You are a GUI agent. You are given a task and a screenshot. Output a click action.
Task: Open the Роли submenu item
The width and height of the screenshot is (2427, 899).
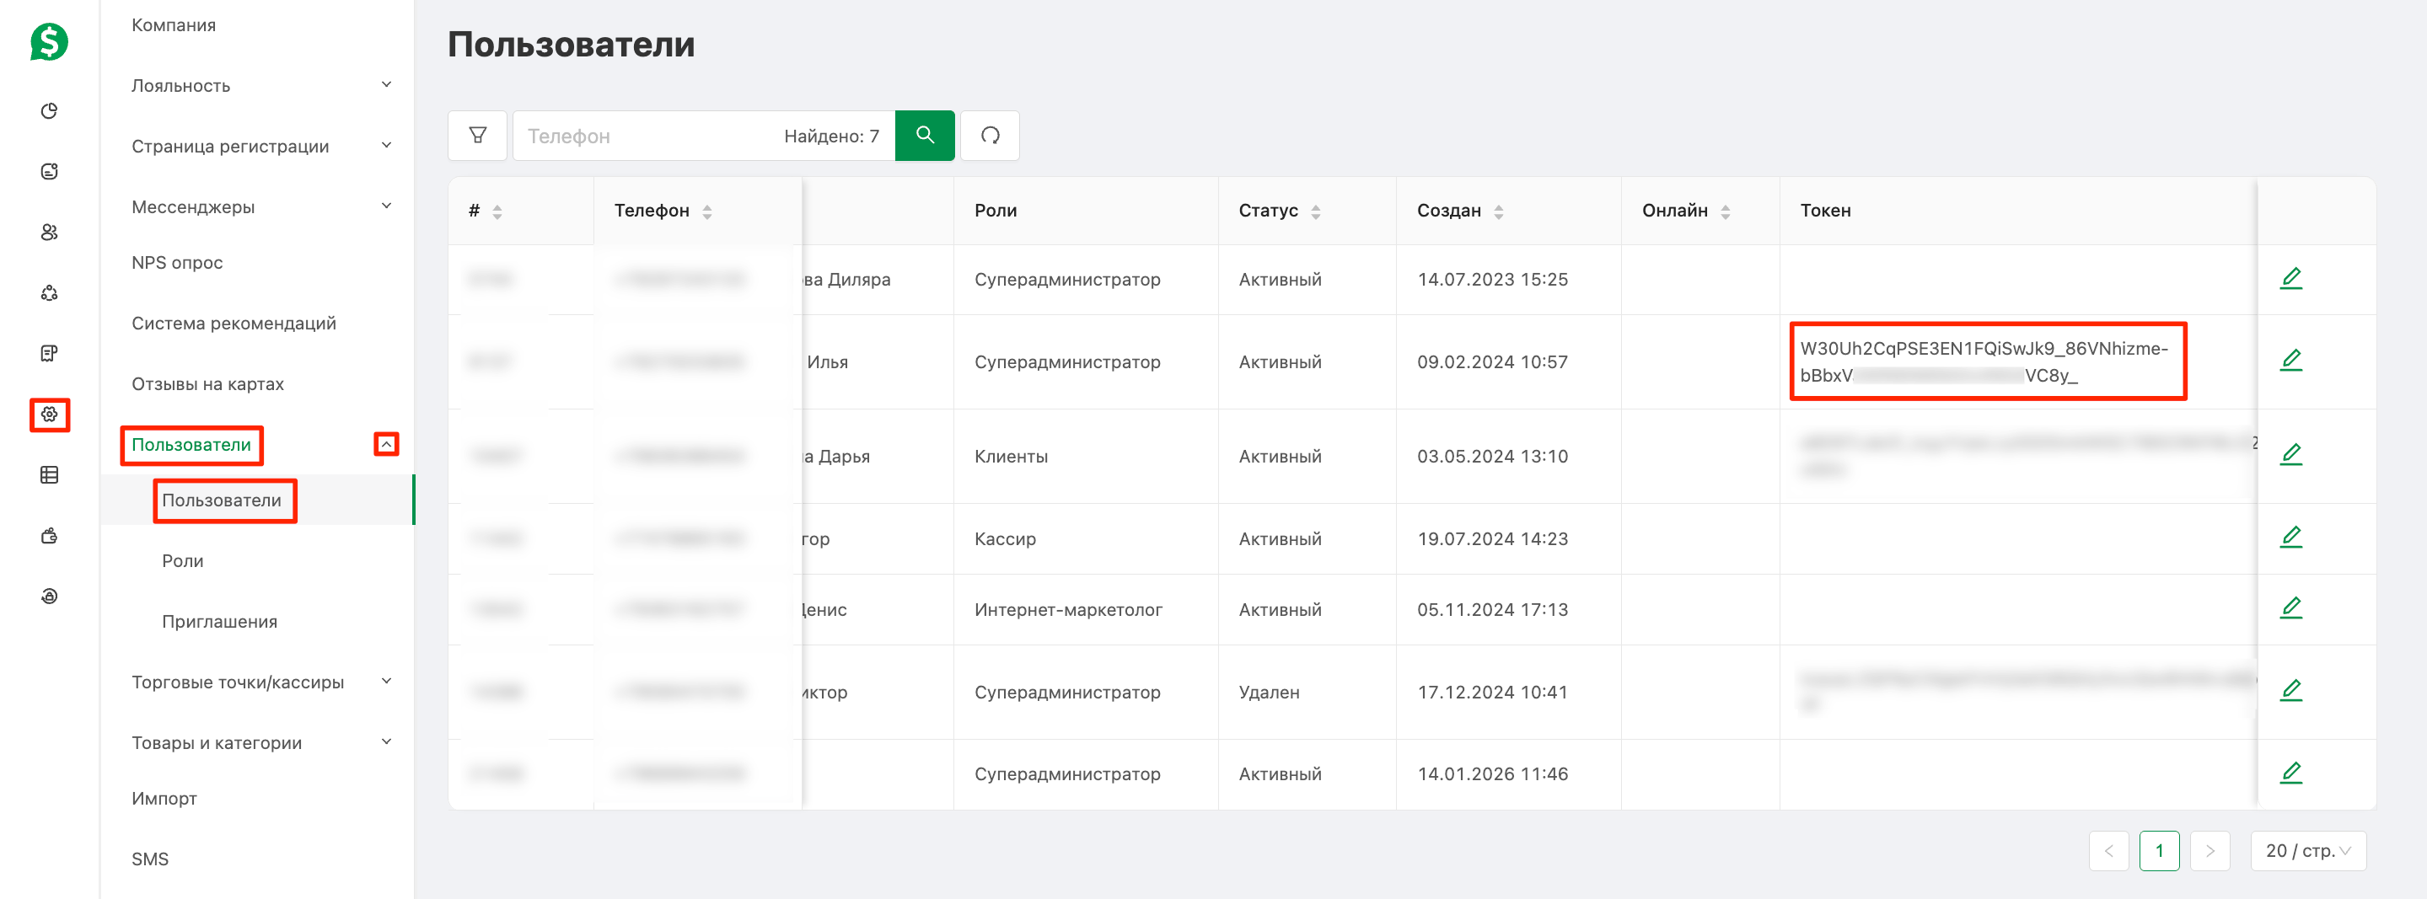183,561
